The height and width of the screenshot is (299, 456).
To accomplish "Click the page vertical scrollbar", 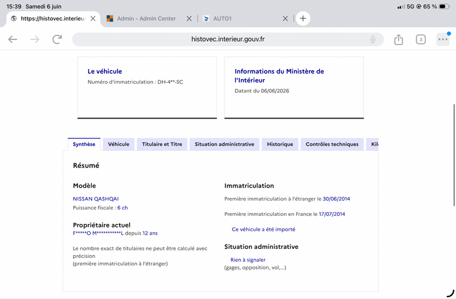I will (x=454, y=155).
